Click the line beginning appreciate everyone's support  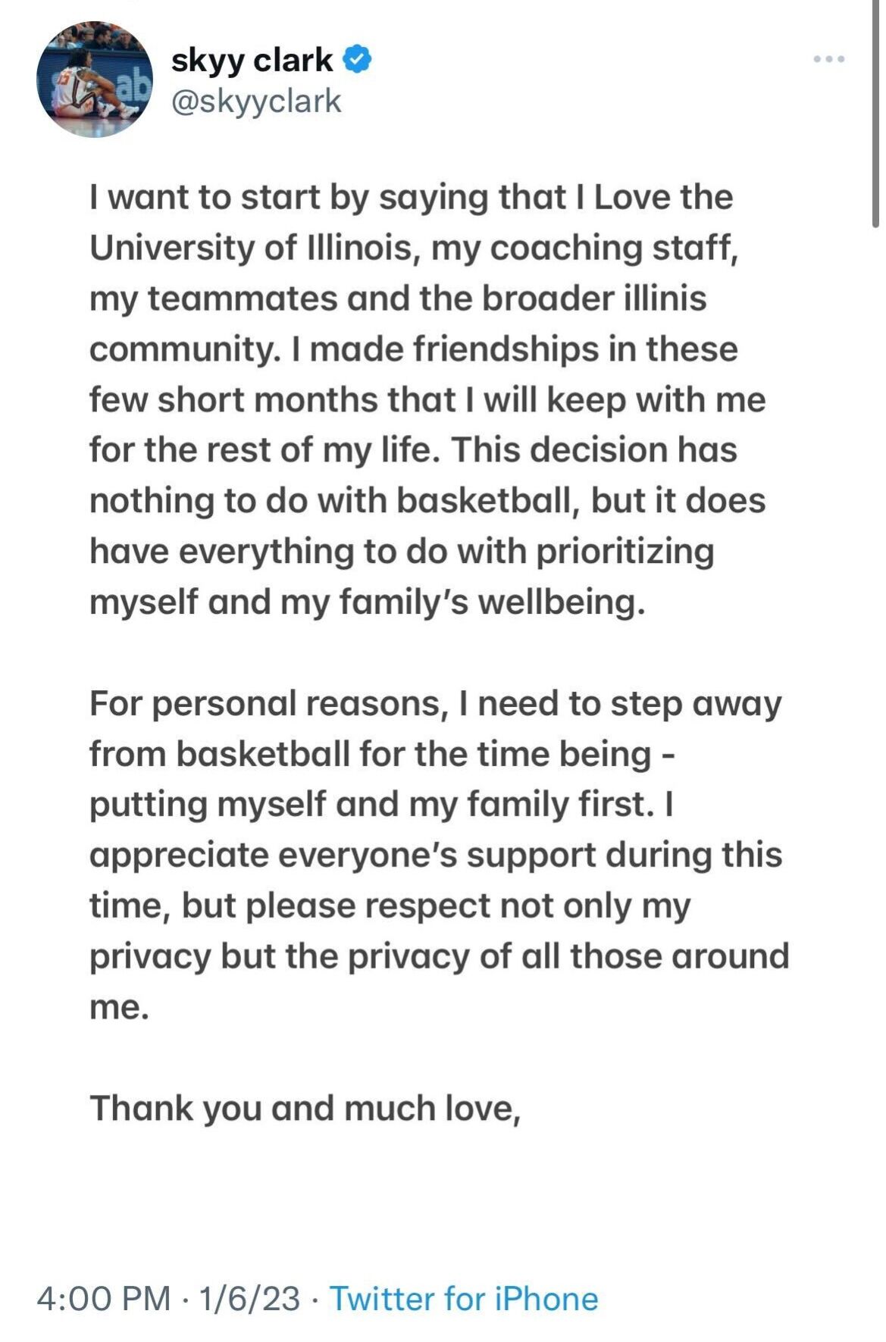click(x=436, y=855)
